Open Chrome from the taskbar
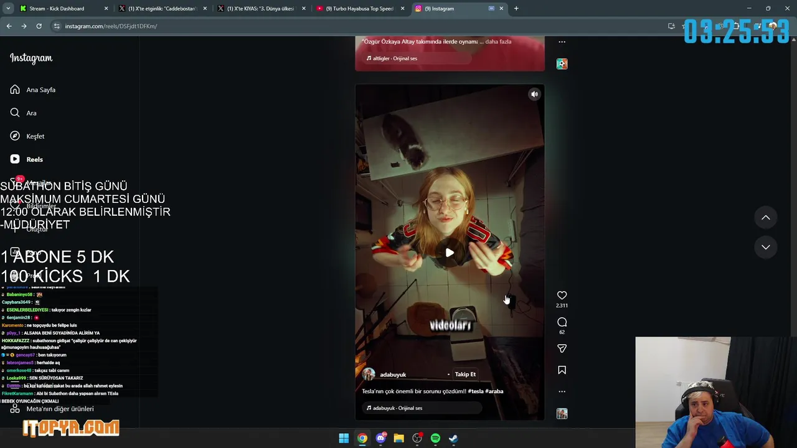The height and width of the screenshot is (448, 797). [362, 438]
